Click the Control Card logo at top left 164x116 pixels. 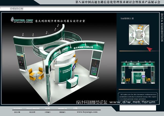coord(21,20)
